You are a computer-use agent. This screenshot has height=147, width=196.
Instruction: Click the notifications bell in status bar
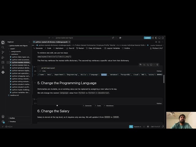click(x=163, y=126)
